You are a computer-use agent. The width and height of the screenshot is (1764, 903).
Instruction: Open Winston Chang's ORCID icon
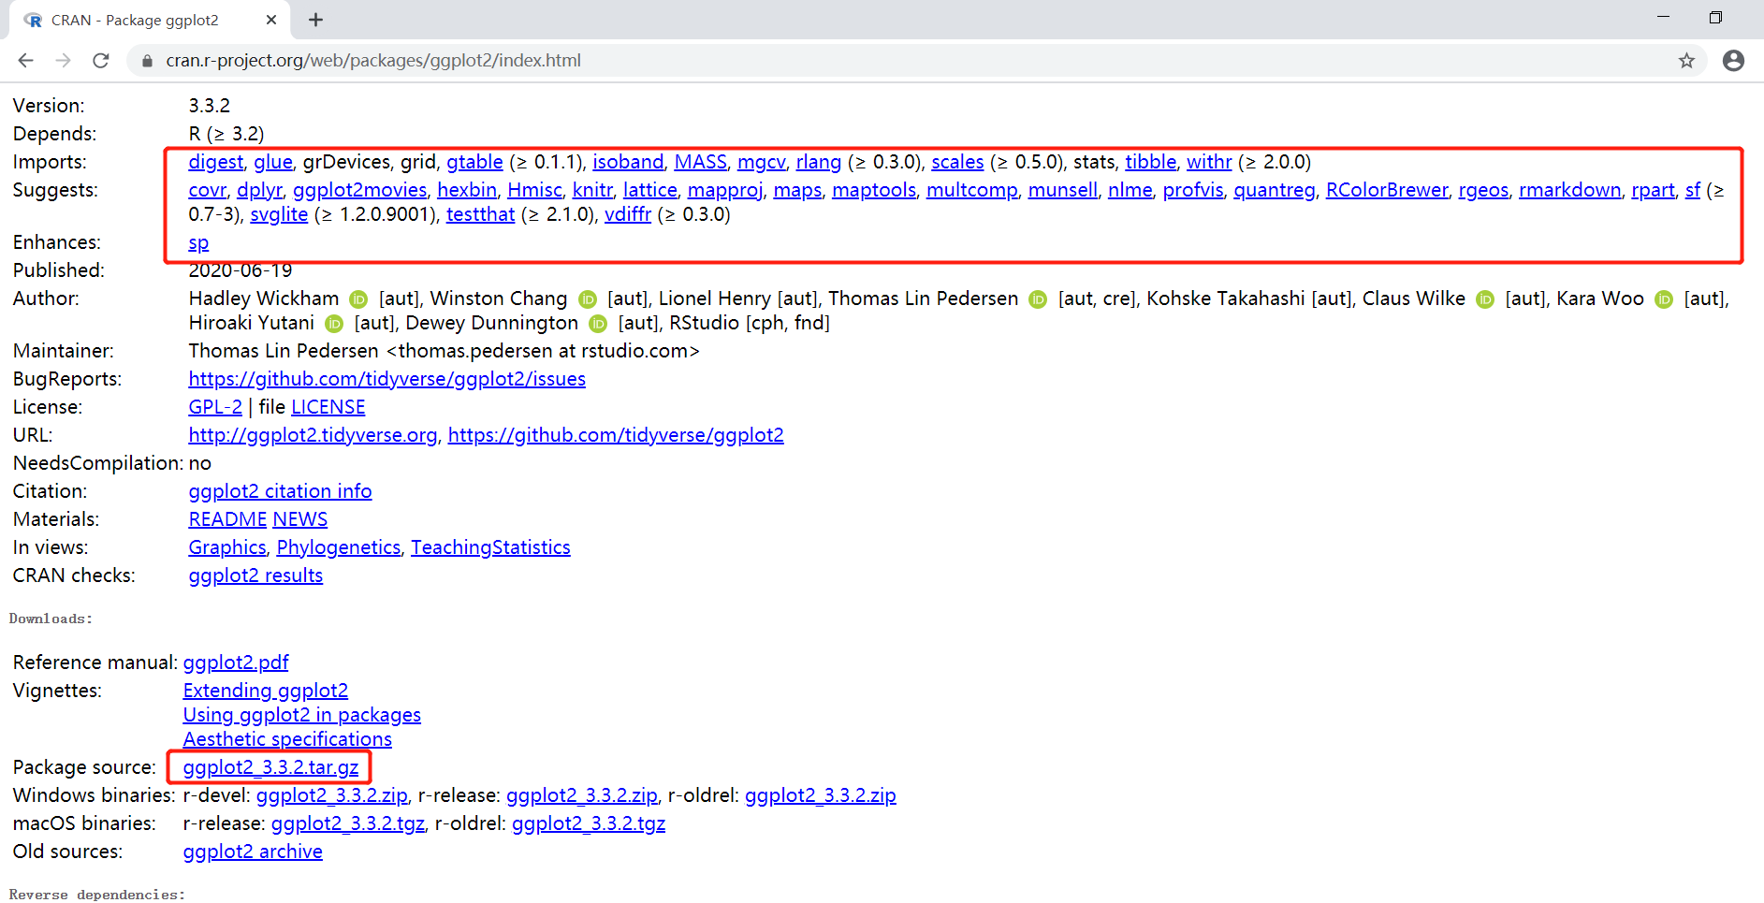(x=588, y=299)
